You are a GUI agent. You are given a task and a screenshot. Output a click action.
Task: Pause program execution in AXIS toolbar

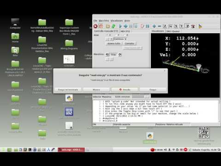pyautogui.click(x=131, y=26)
